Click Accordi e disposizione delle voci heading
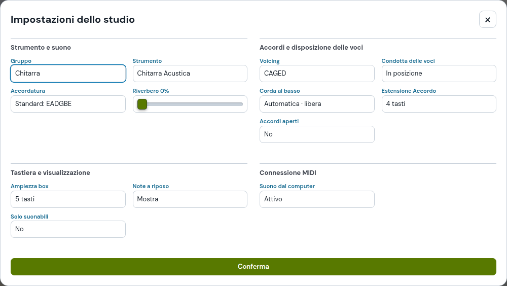The width and height of the screenshot is (507, 286). pyautogui.click(x=311, y=48)
